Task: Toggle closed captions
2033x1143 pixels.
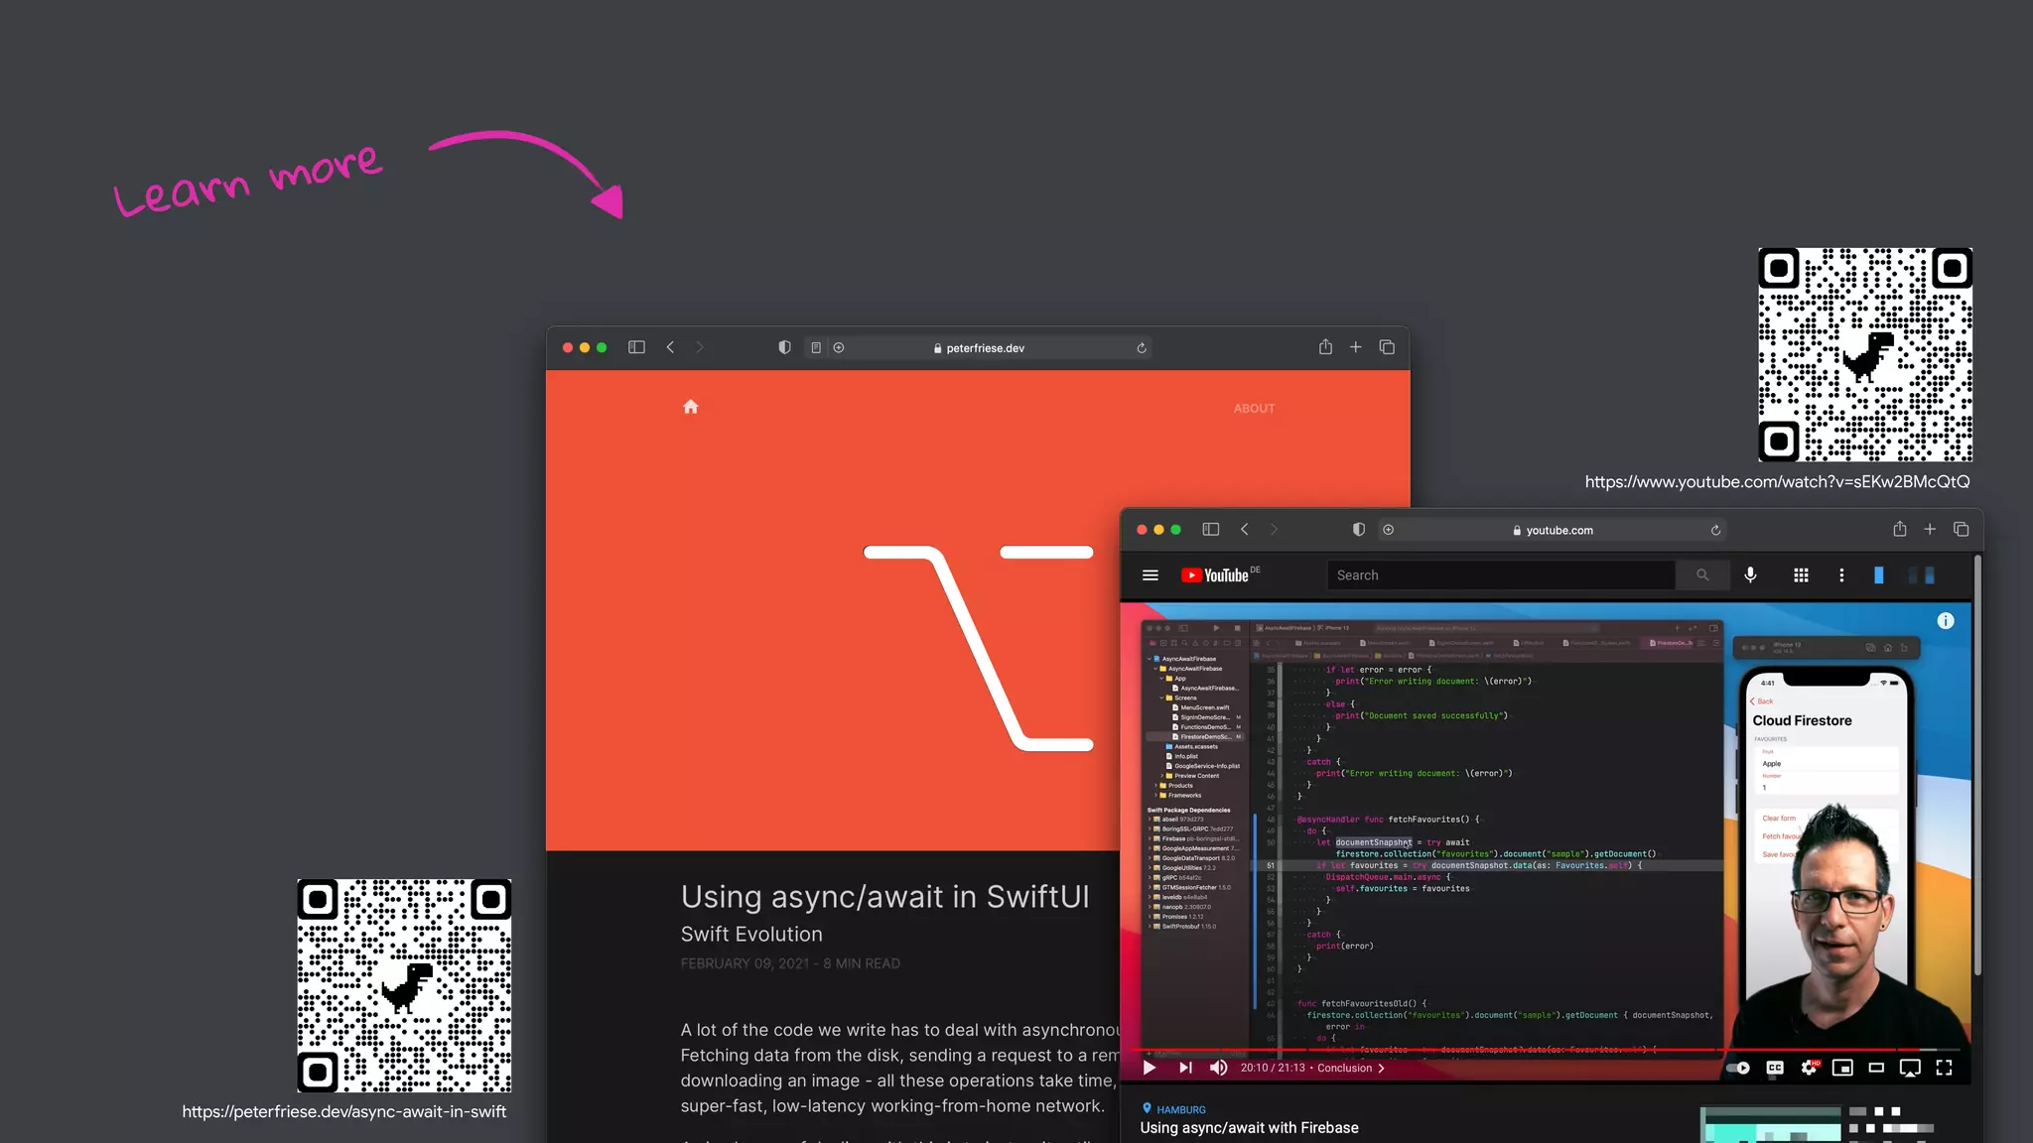Action: (1775, 1069)
